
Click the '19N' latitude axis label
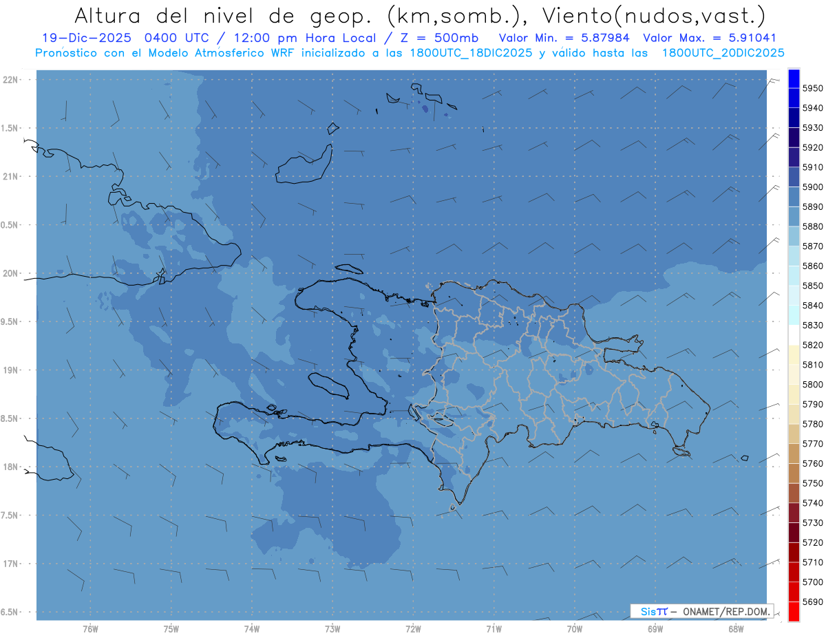point(11,370)
